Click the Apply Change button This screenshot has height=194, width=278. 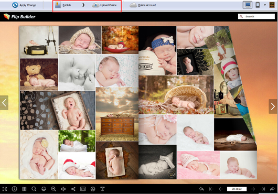(24, 5)
